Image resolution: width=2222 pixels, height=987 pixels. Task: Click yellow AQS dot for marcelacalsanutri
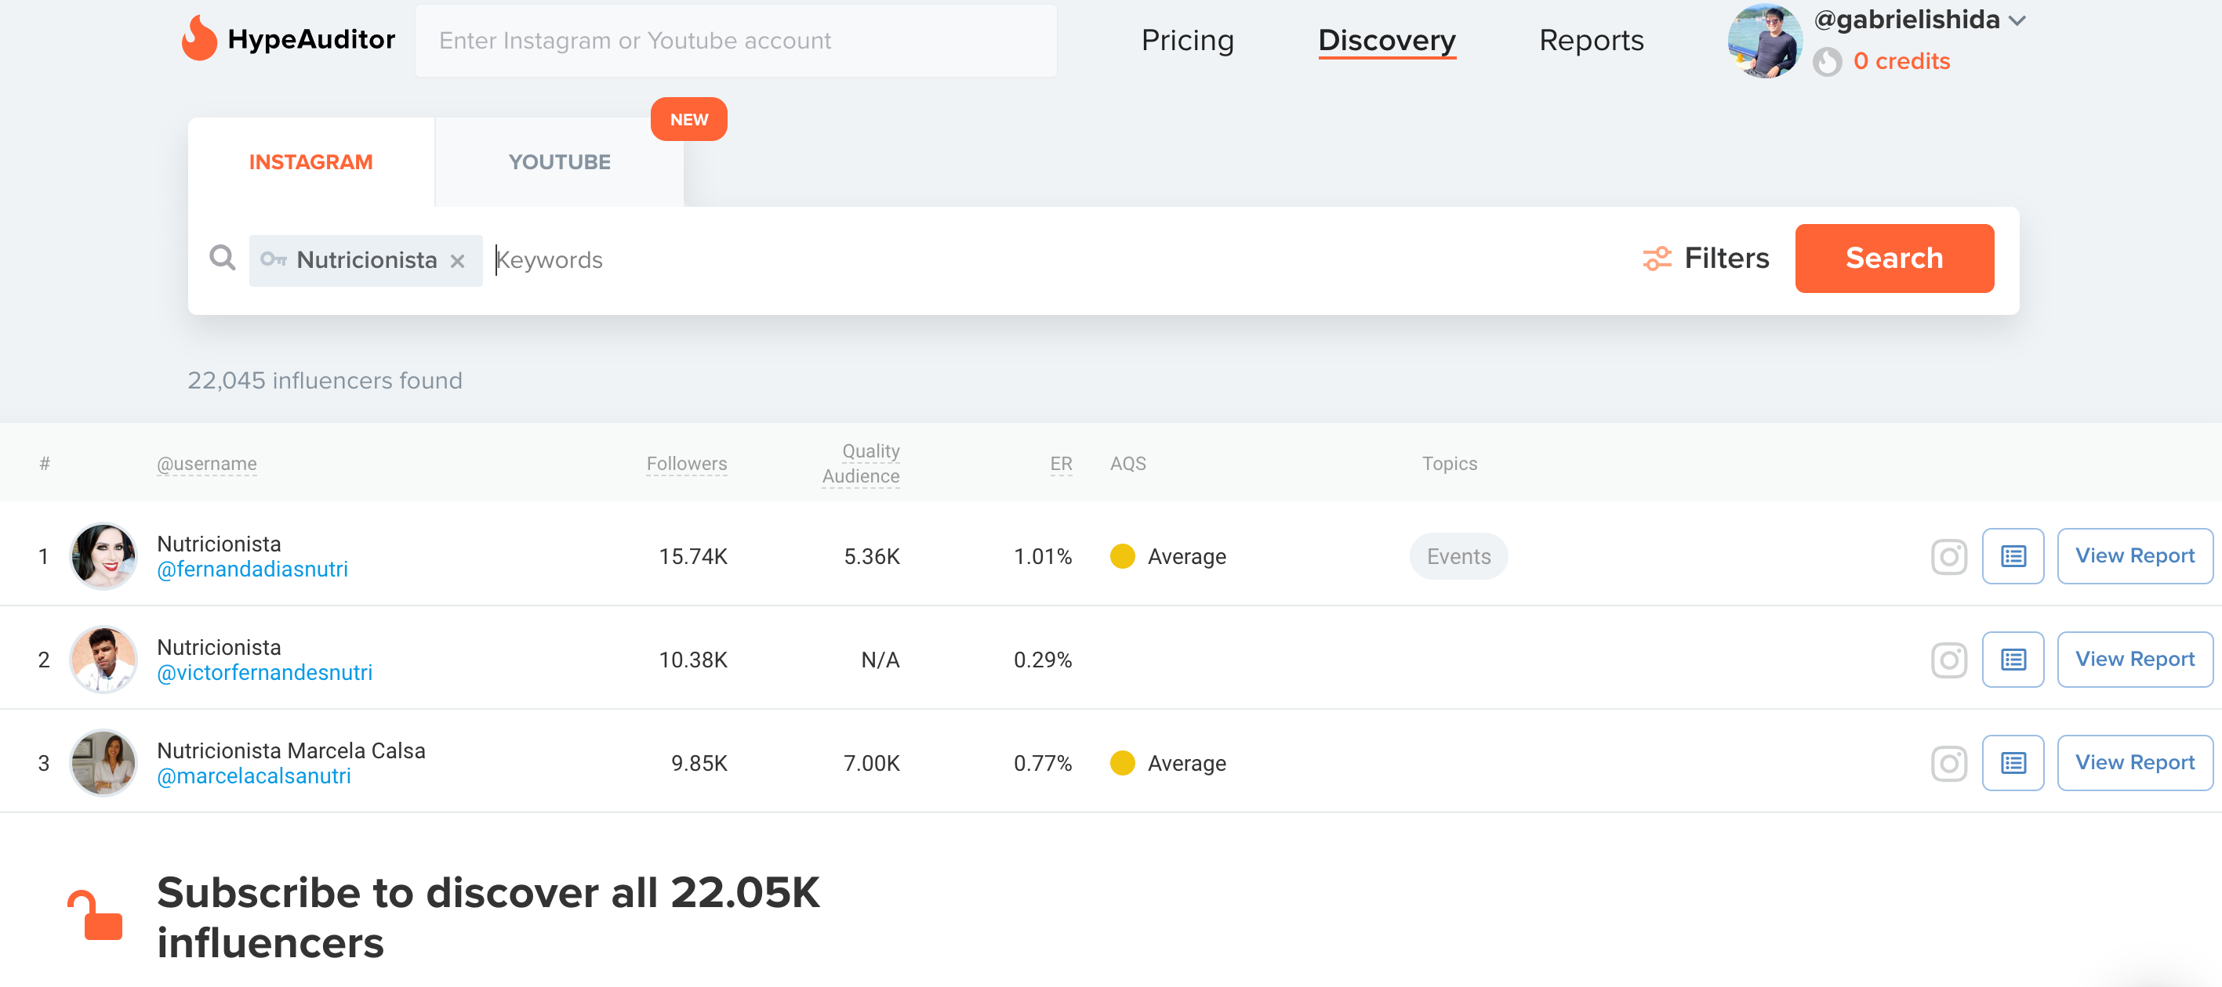click(x=1122, y=763)
